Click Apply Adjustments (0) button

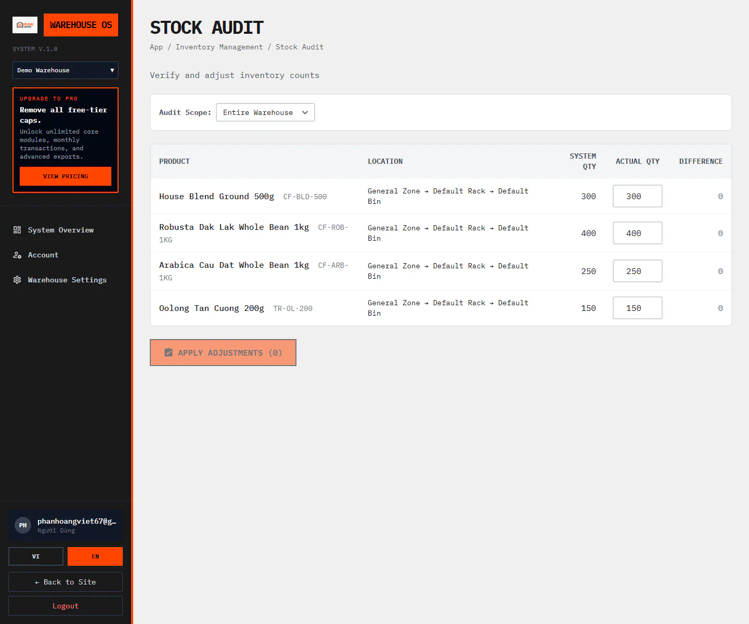[x=223, y=353]
